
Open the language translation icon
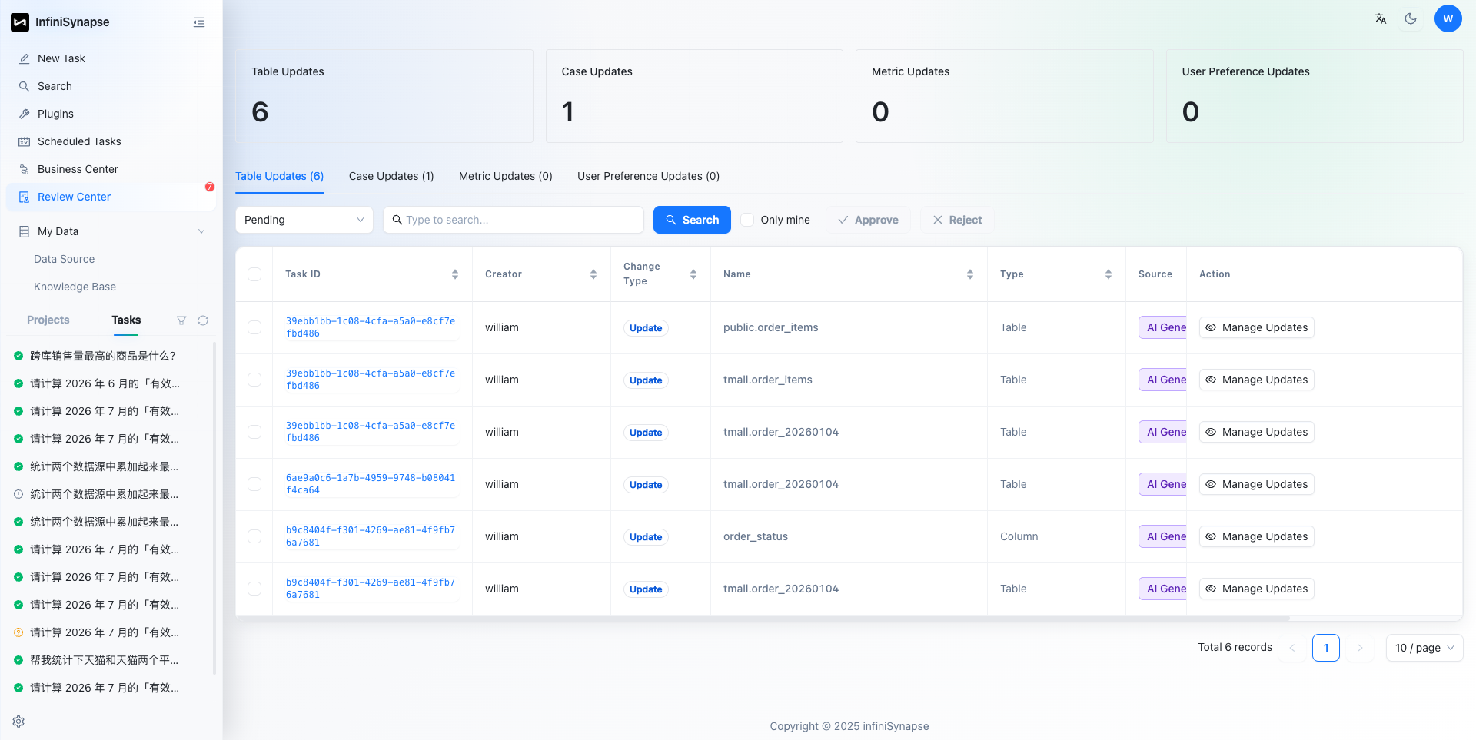[1381, 18]
